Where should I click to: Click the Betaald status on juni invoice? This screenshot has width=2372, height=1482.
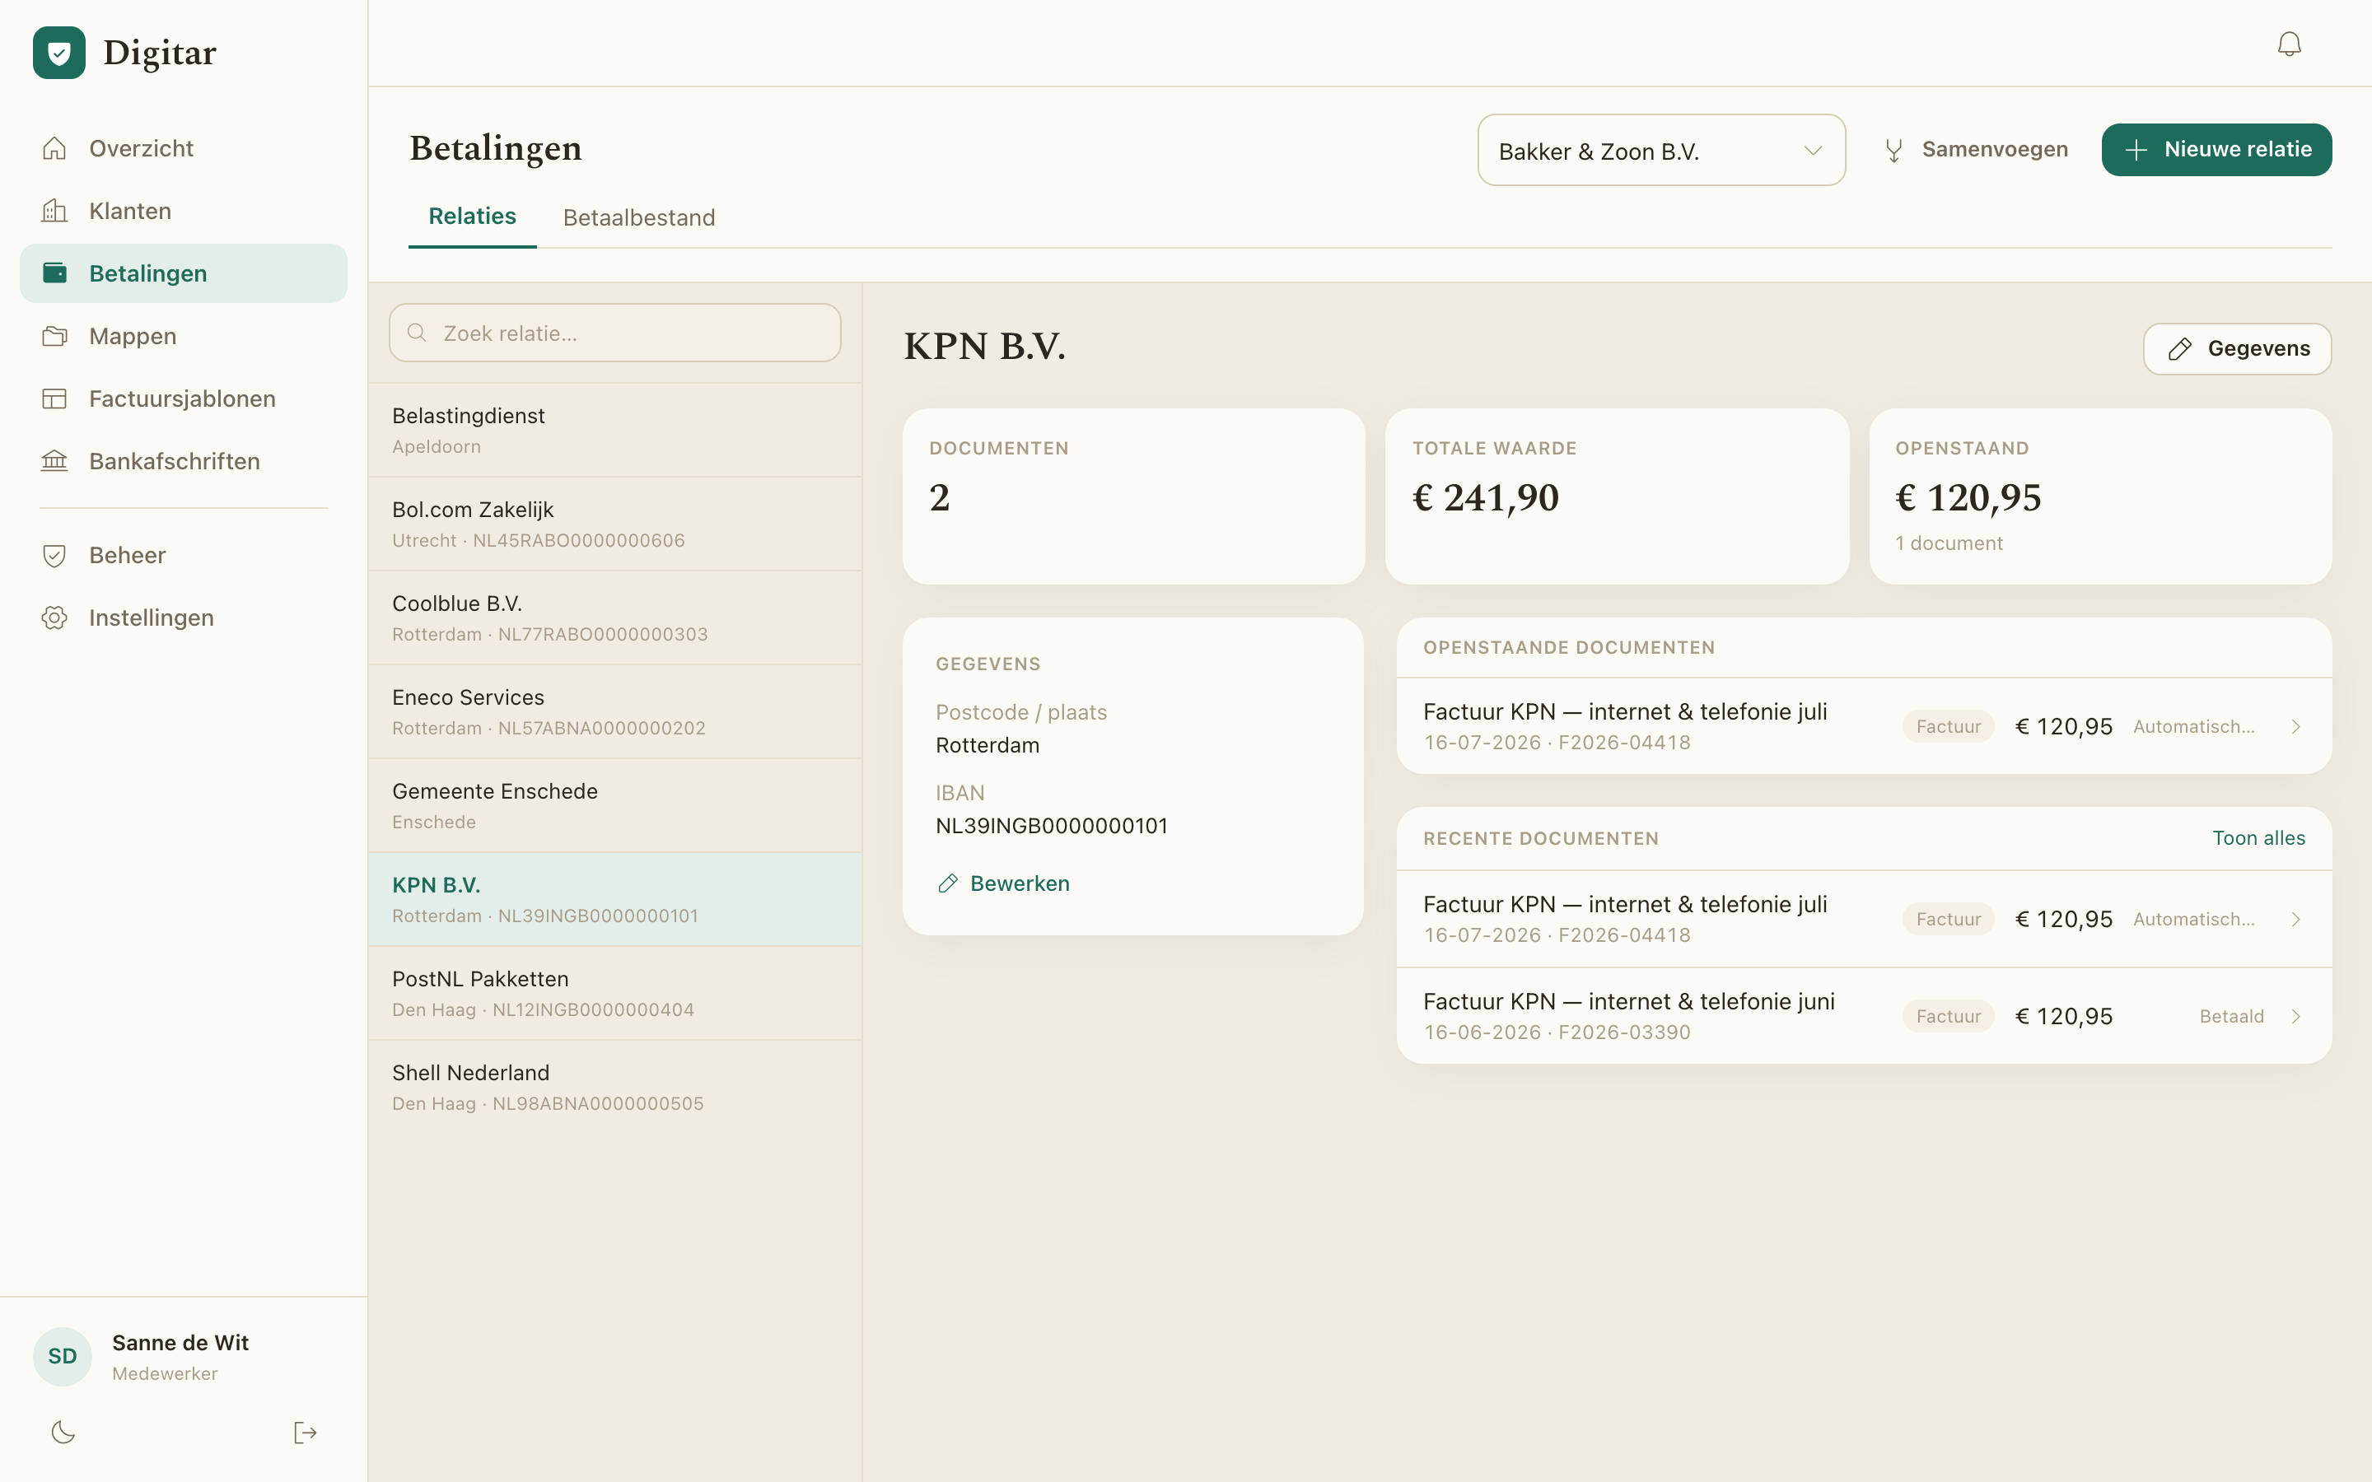2231,1017
